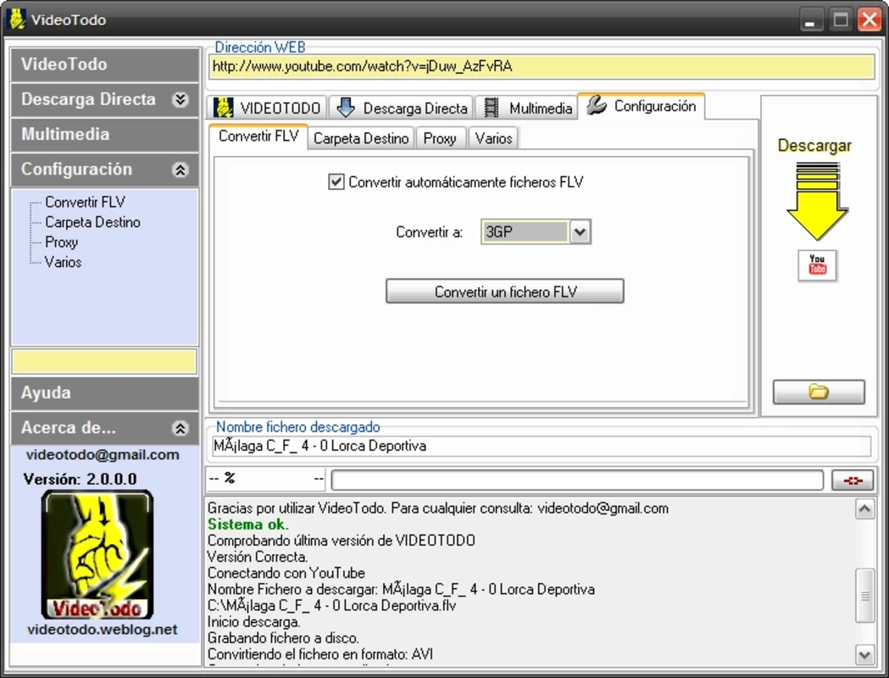Click the 'Versión: 2.0.0.0' text
889x678 pixels.
point(80,479)
